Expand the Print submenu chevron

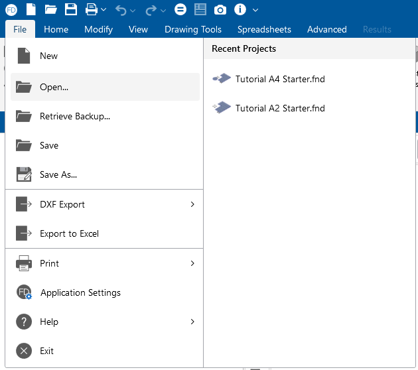pos(192,263)
